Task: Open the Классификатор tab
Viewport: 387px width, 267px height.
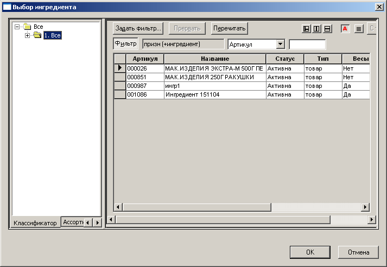Action: coord(35,223)
